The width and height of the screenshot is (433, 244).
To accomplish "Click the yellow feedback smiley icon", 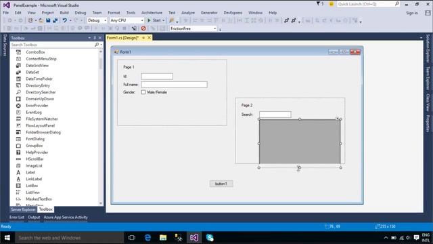I will 331,4.
